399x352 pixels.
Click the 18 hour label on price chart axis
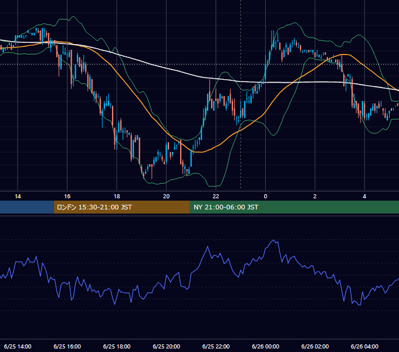[117, 197]
